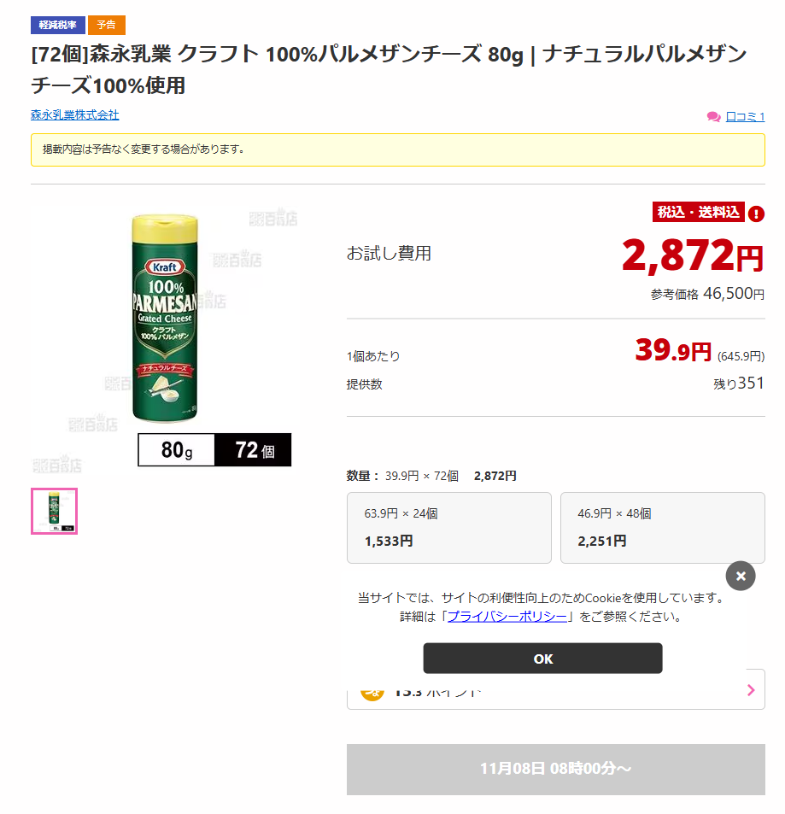
Task: Click the red 税込・送料込 label
Action: click(698, 212)
